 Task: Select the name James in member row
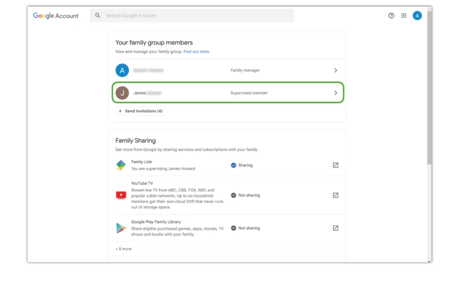pyautogui.click(x=140, y=93)
